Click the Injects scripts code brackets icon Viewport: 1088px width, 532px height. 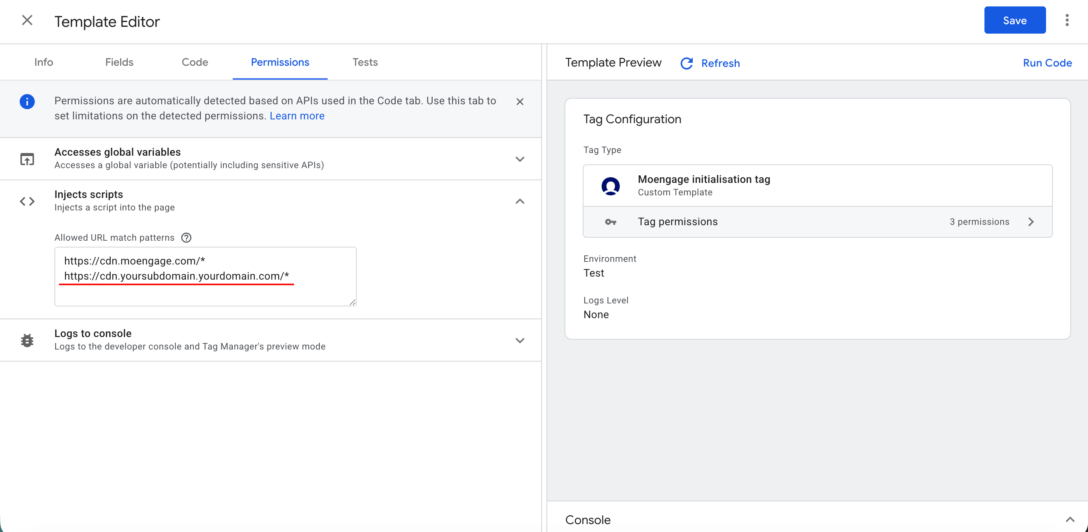click(27, 201)
